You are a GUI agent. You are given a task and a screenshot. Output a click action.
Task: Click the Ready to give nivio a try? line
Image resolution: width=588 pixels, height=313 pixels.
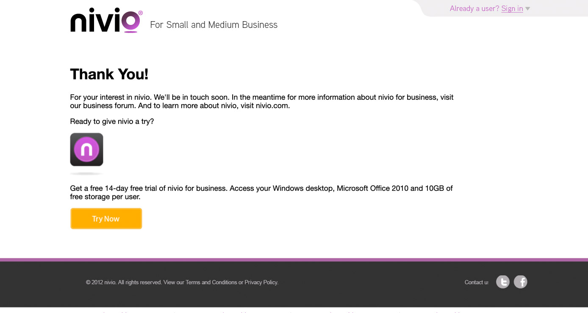(112, 121)
